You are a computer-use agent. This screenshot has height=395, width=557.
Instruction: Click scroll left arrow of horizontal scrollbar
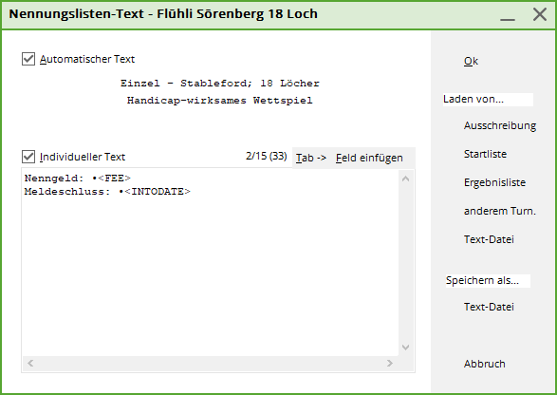pos(30,363)
